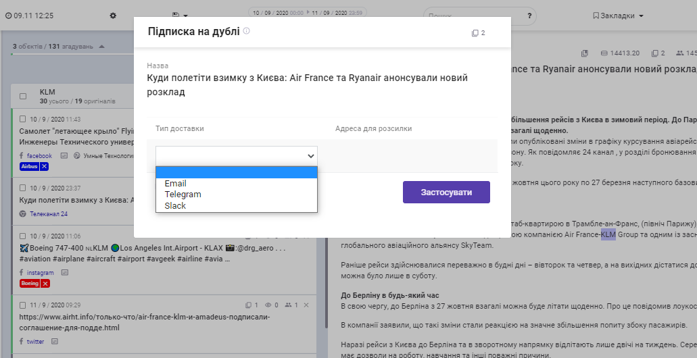697x358 pixels.
Task: Open the dropdown arrow beside the save icon
Action: tap(185, 16)
